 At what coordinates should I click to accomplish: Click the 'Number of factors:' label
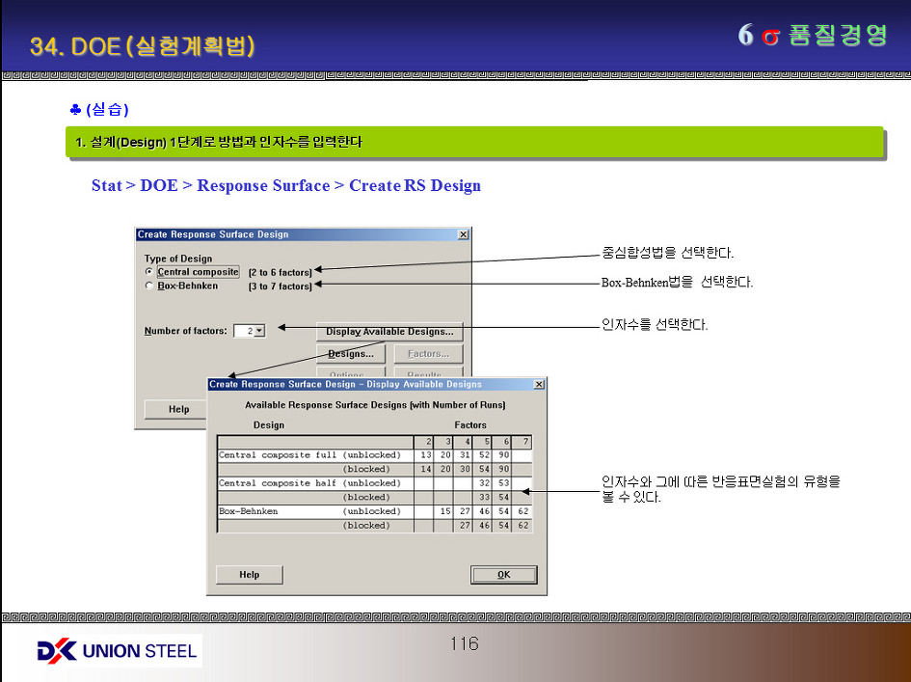click(x=185, y=331)
